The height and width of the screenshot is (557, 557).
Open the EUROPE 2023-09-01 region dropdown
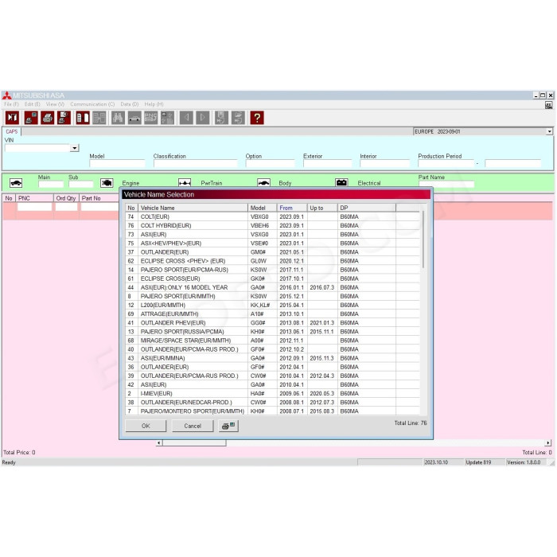pyautogui.click(x=549, y=131)
